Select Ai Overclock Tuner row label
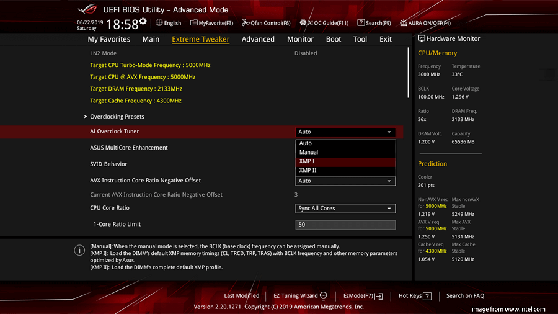Viewport: 558px width, 314px height. (x=115, y=132)
